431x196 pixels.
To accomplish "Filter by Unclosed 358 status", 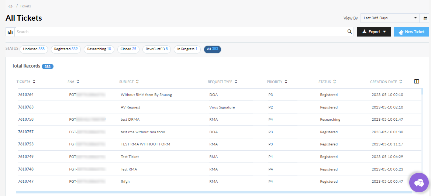I will coord(34,49).
